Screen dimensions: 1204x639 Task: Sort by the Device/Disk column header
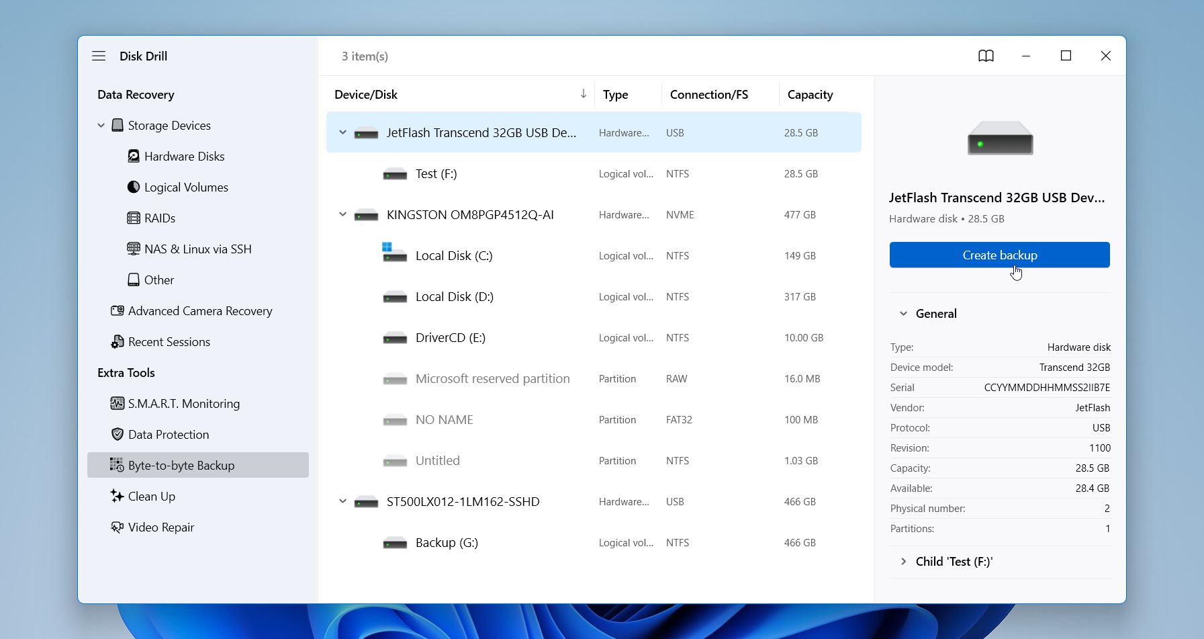(366, 94)
